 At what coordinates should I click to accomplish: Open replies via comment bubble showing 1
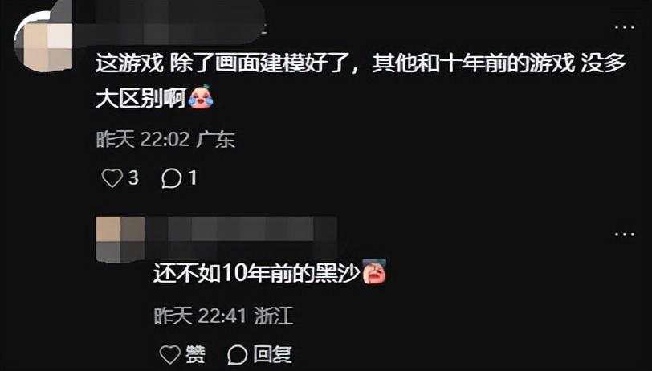point(171,179)
